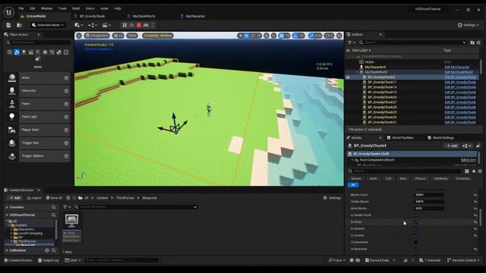Click the Details settings gear icon

tap(480, 171)
